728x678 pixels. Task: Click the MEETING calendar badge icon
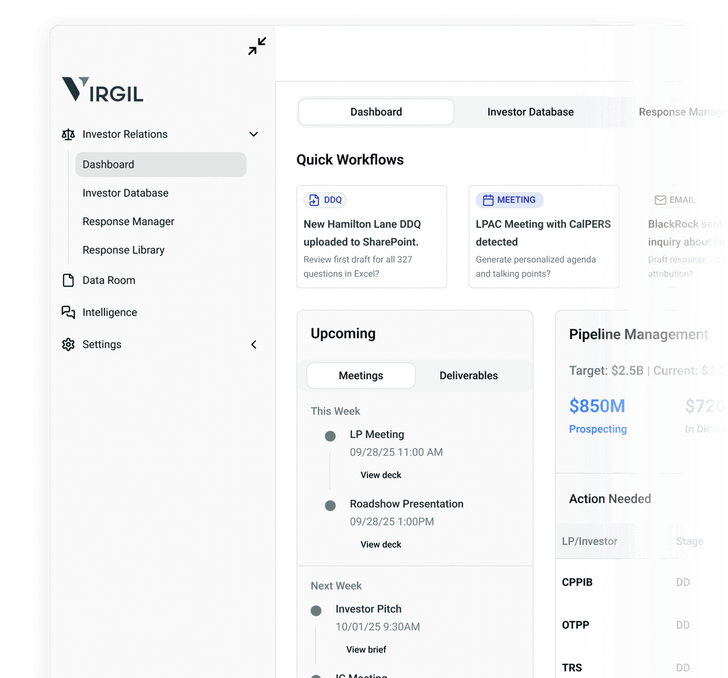[488, 200]
